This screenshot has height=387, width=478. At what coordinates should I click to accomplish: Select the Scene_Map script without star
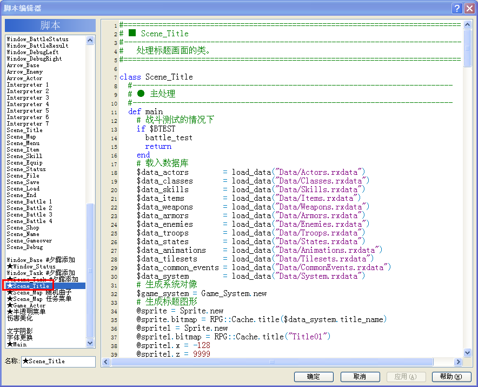coord(21,137)
